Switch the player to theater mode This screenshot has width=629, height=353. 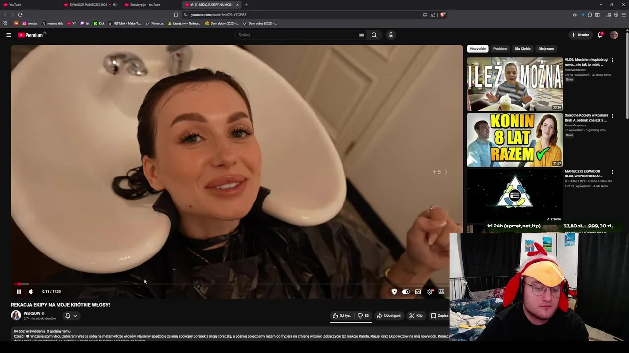pyautogui.click(x=441, y=292)
